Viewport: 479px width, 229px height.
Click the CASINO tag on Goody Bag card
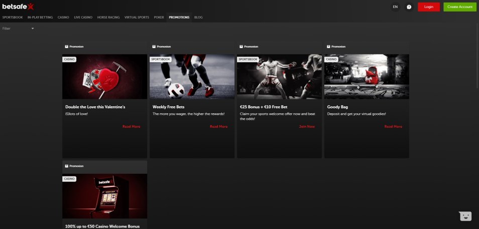331,59
